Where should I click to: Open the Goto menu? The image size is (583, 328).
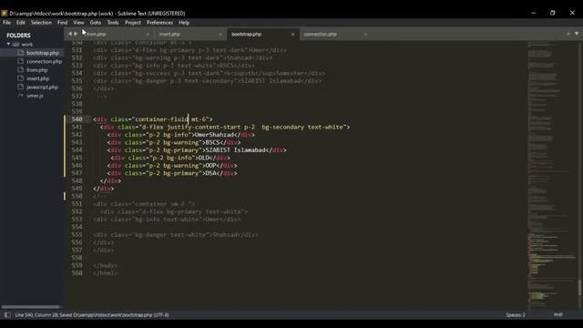96,23
